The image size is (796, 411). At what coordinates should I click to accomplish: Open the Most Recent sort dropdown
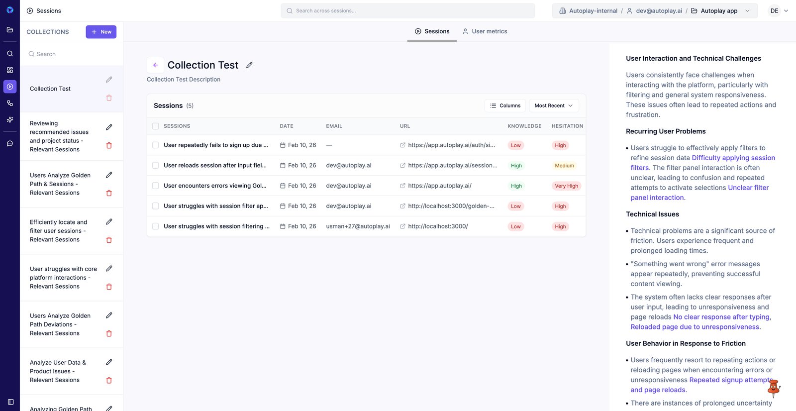coord(553,105)
